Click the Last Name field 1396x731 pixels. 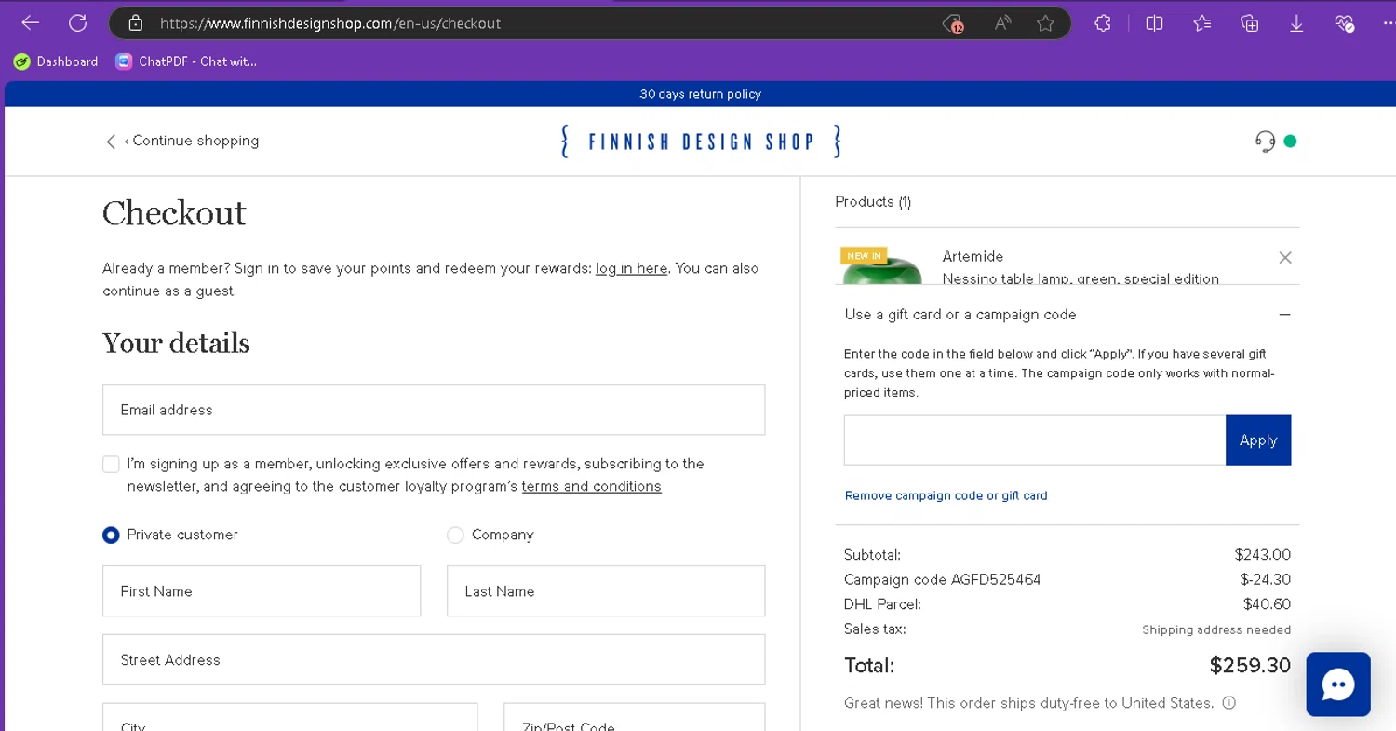(606, 591)
